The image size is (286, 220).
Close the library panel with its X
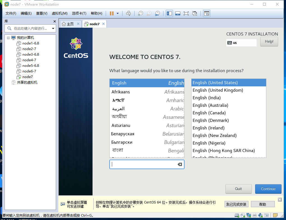(x=55, y=22)
